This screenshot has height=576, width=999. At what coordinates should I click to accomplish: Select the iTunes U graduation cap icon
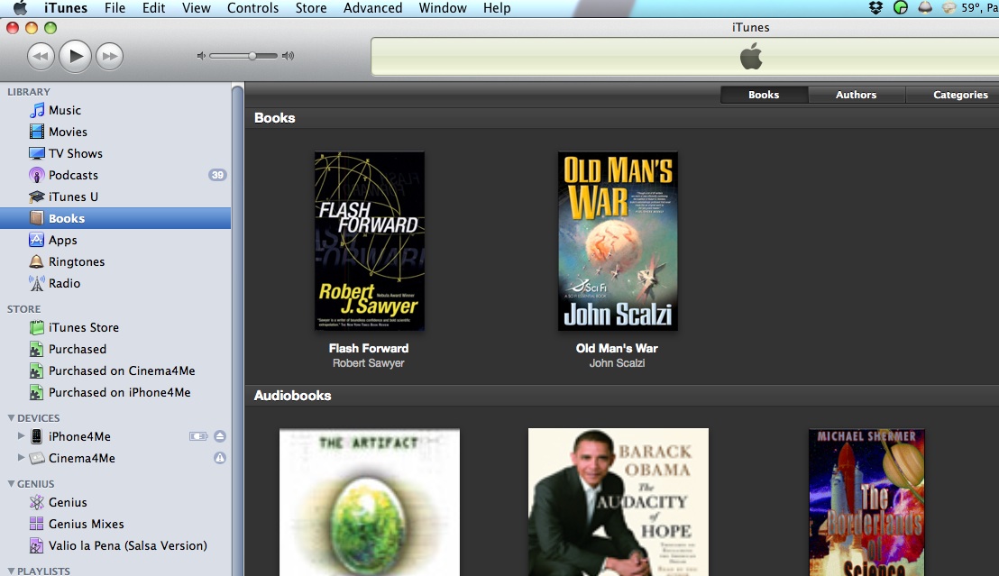pos(37,197)
